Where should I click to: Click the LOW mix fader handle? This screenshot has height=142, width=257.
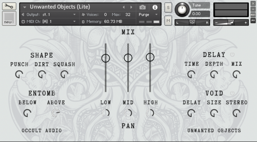click(x=106, y=58)
